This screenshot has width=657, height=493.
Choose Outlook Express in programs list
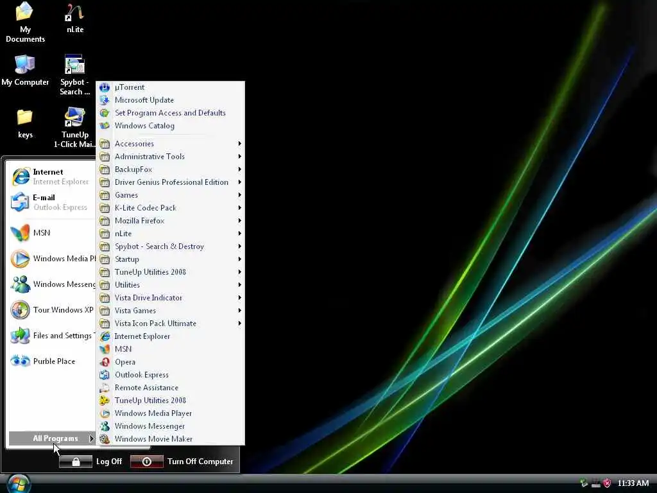coord(171,375)
